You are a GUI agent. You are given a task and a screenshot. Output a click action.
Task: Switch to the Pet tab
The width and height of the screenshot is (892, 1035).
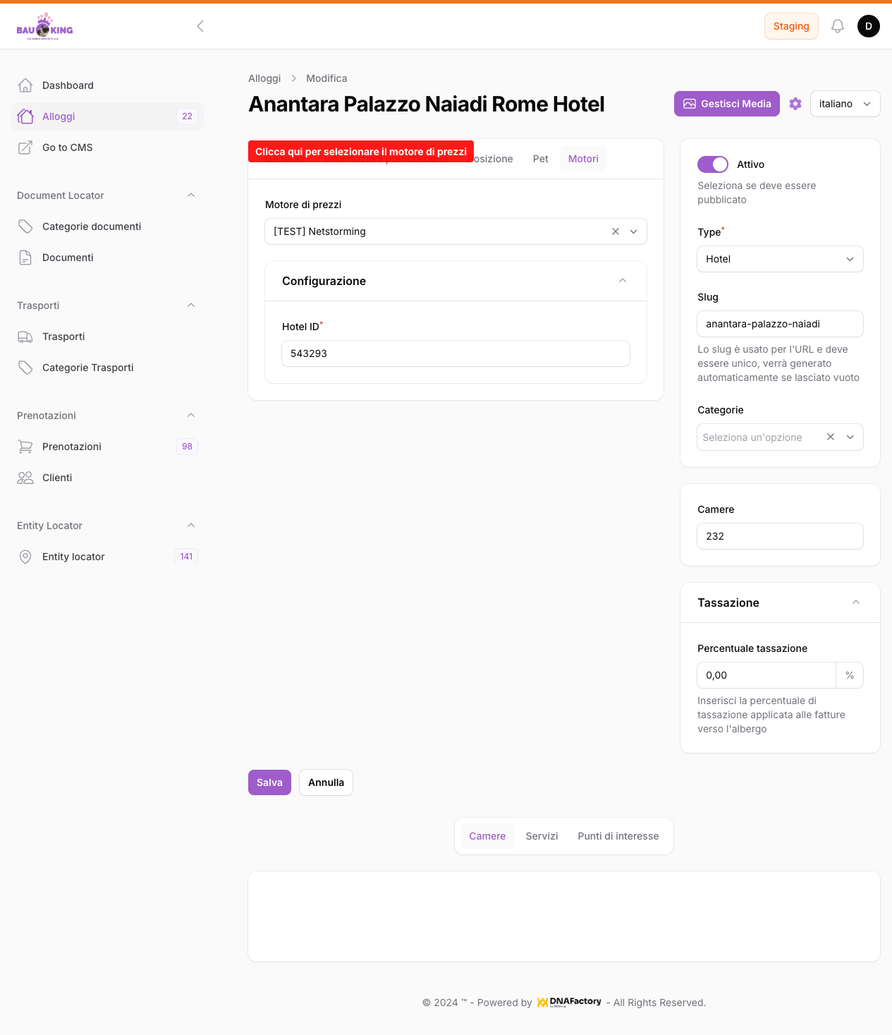point(541,159)
